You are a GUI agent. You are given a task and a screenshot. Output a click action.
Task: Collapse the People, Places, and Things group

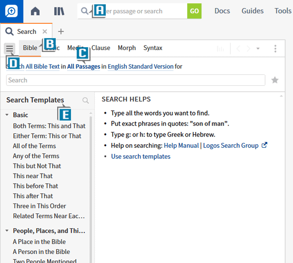pyautogui.click(x=7, y=231)
